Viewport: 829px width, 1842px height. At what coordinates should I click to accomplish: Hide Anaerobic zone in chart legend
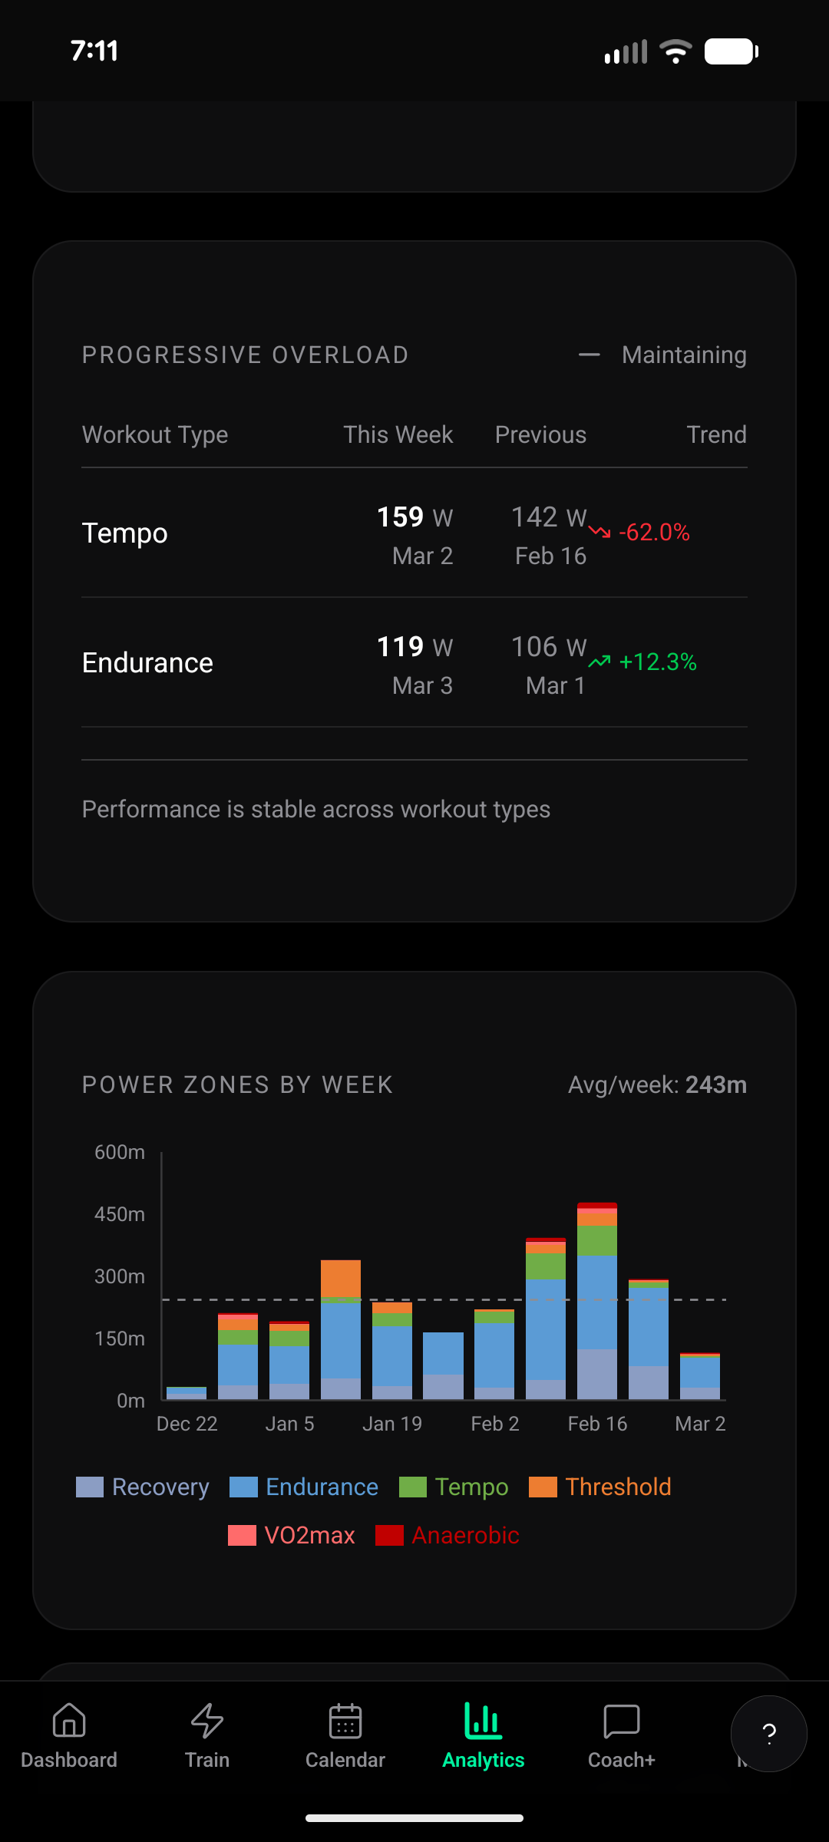(x=390, y=1535)
